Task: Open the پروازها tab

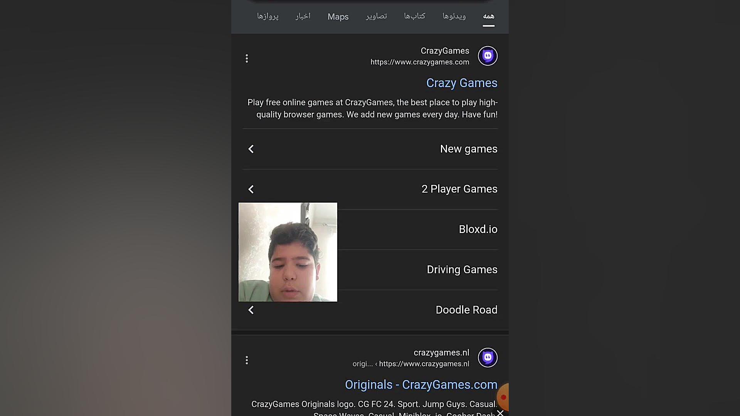Action: [267, 16]
